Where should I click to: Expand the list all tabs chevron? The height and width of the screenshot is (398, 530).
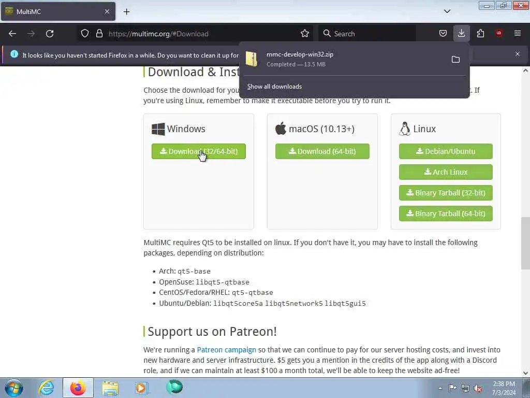click(447, 11)
